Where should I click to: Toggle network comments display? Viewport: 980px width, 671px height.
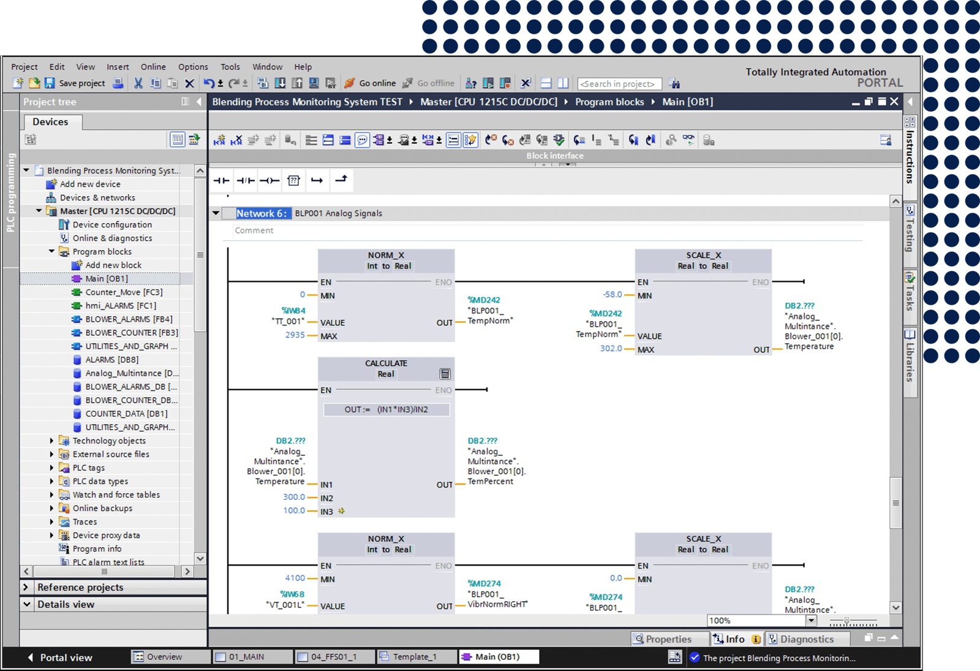pyautogui.click(x=363, y=140)
